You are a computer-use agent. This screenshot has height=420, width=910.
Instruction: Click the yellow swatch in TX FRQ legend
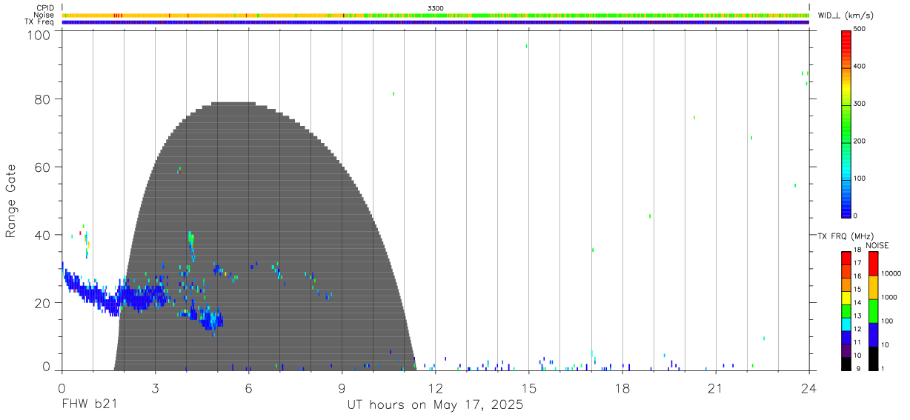click(x=846, y=296)
